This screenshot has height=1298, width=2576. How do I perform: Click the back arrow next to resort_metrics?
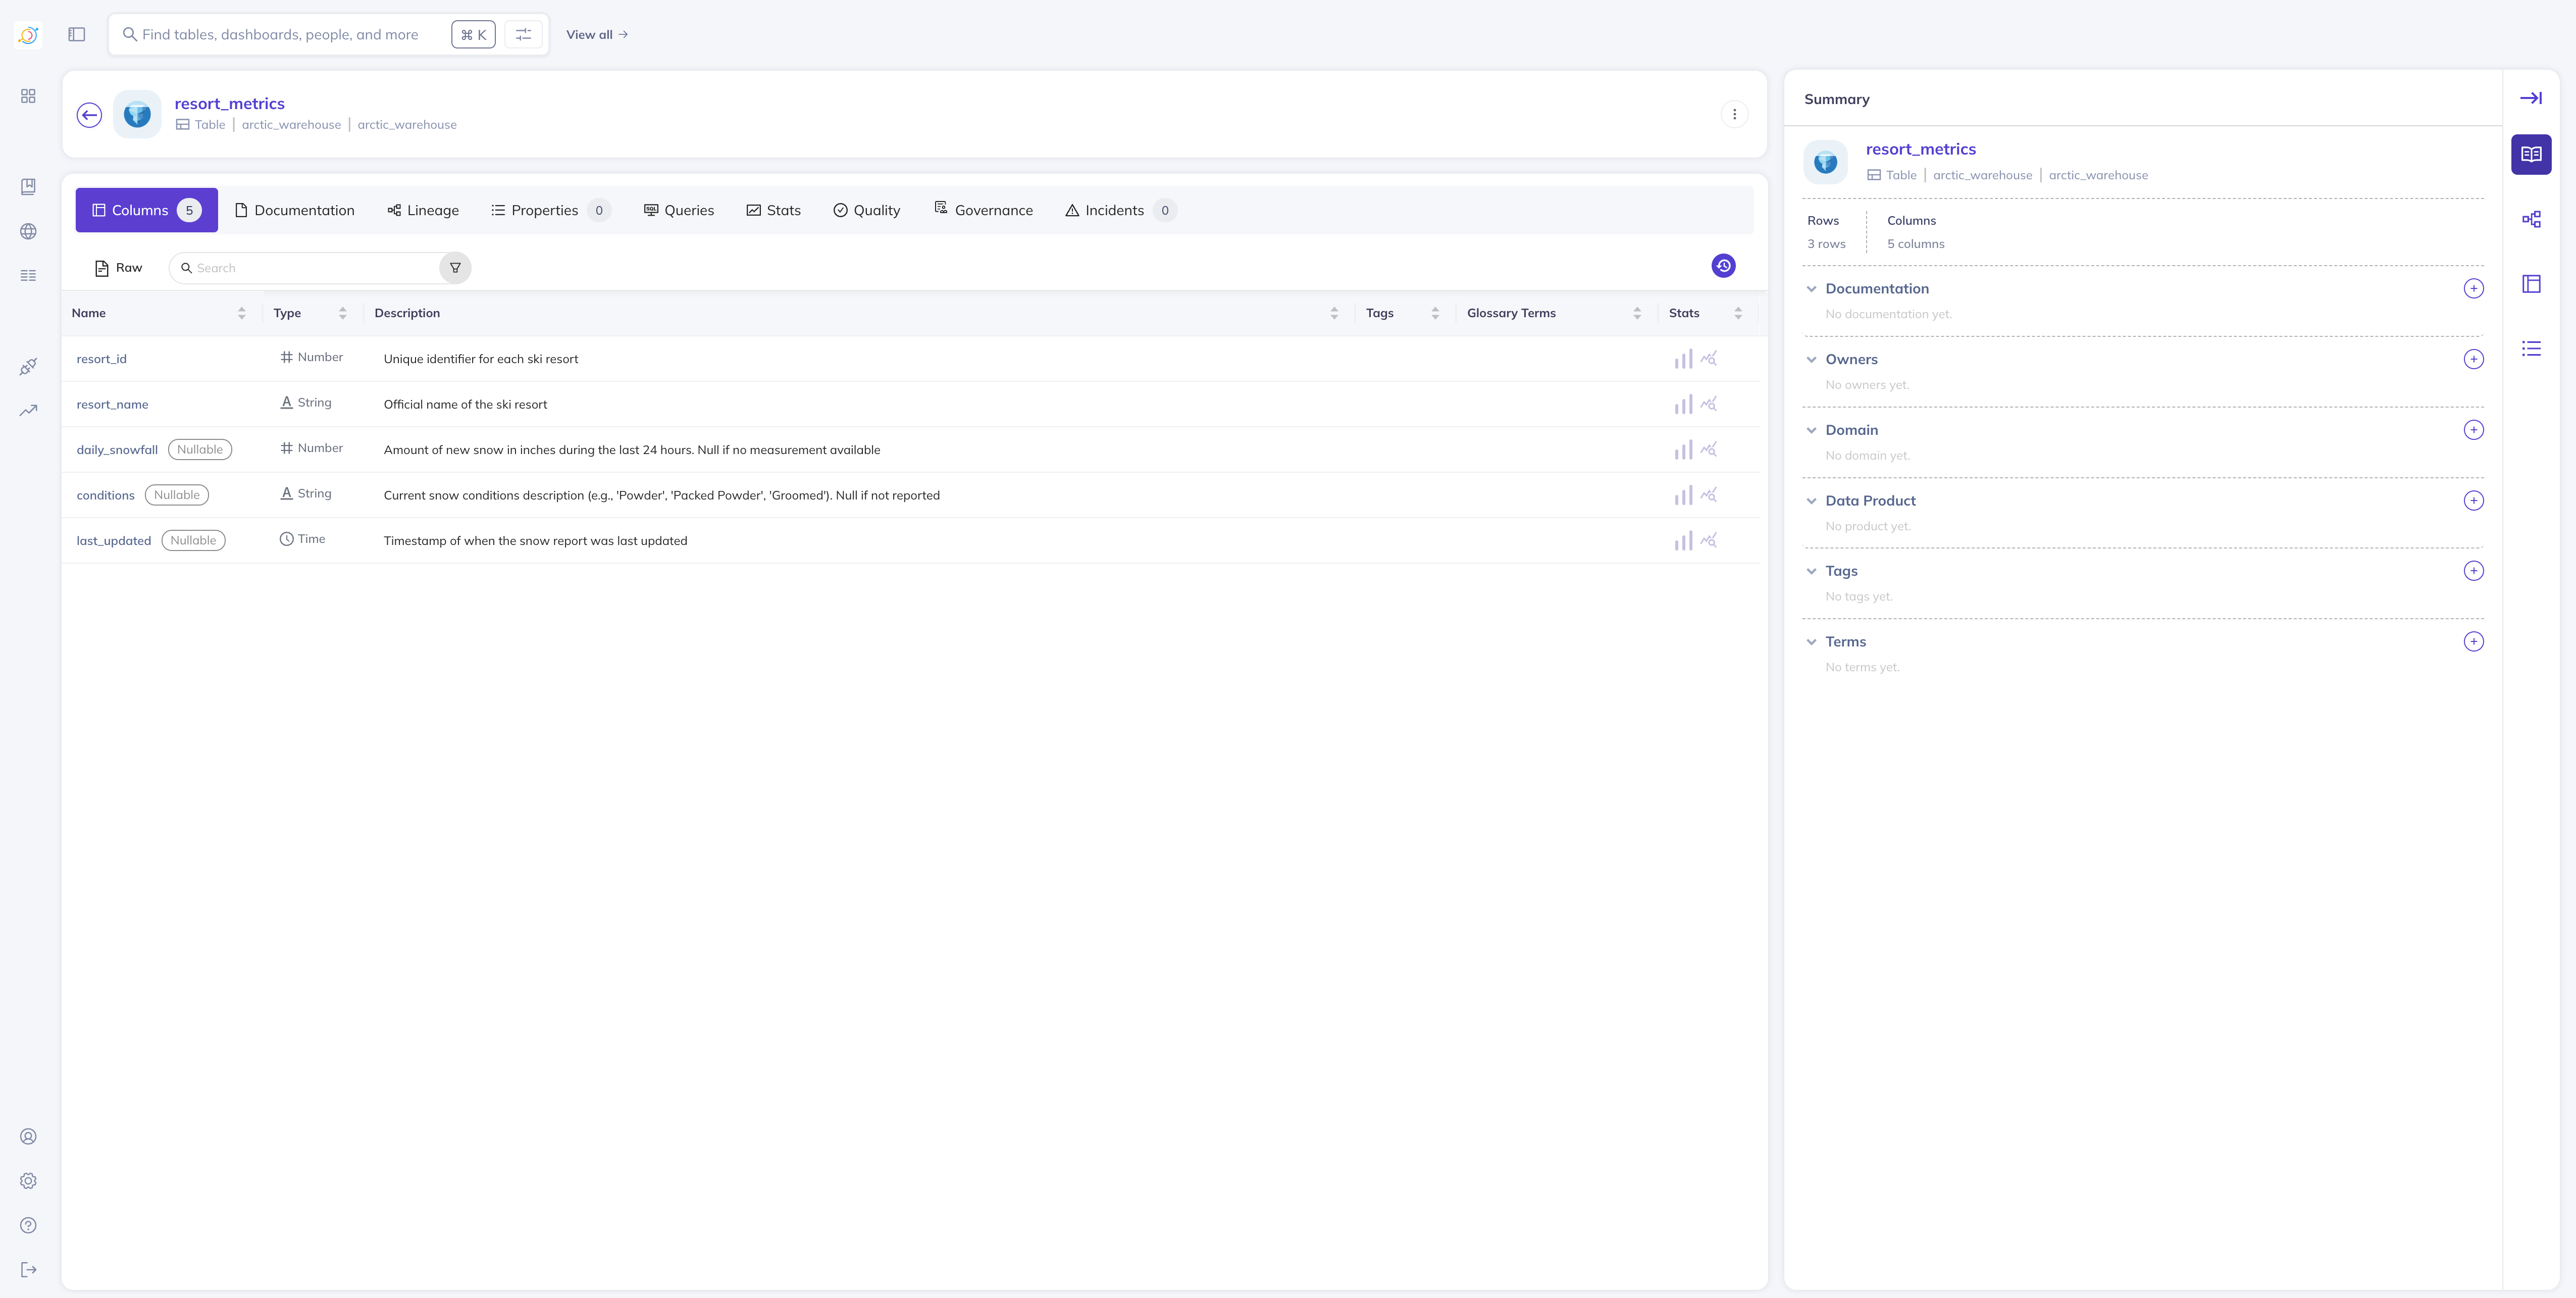tap(88, 114)
